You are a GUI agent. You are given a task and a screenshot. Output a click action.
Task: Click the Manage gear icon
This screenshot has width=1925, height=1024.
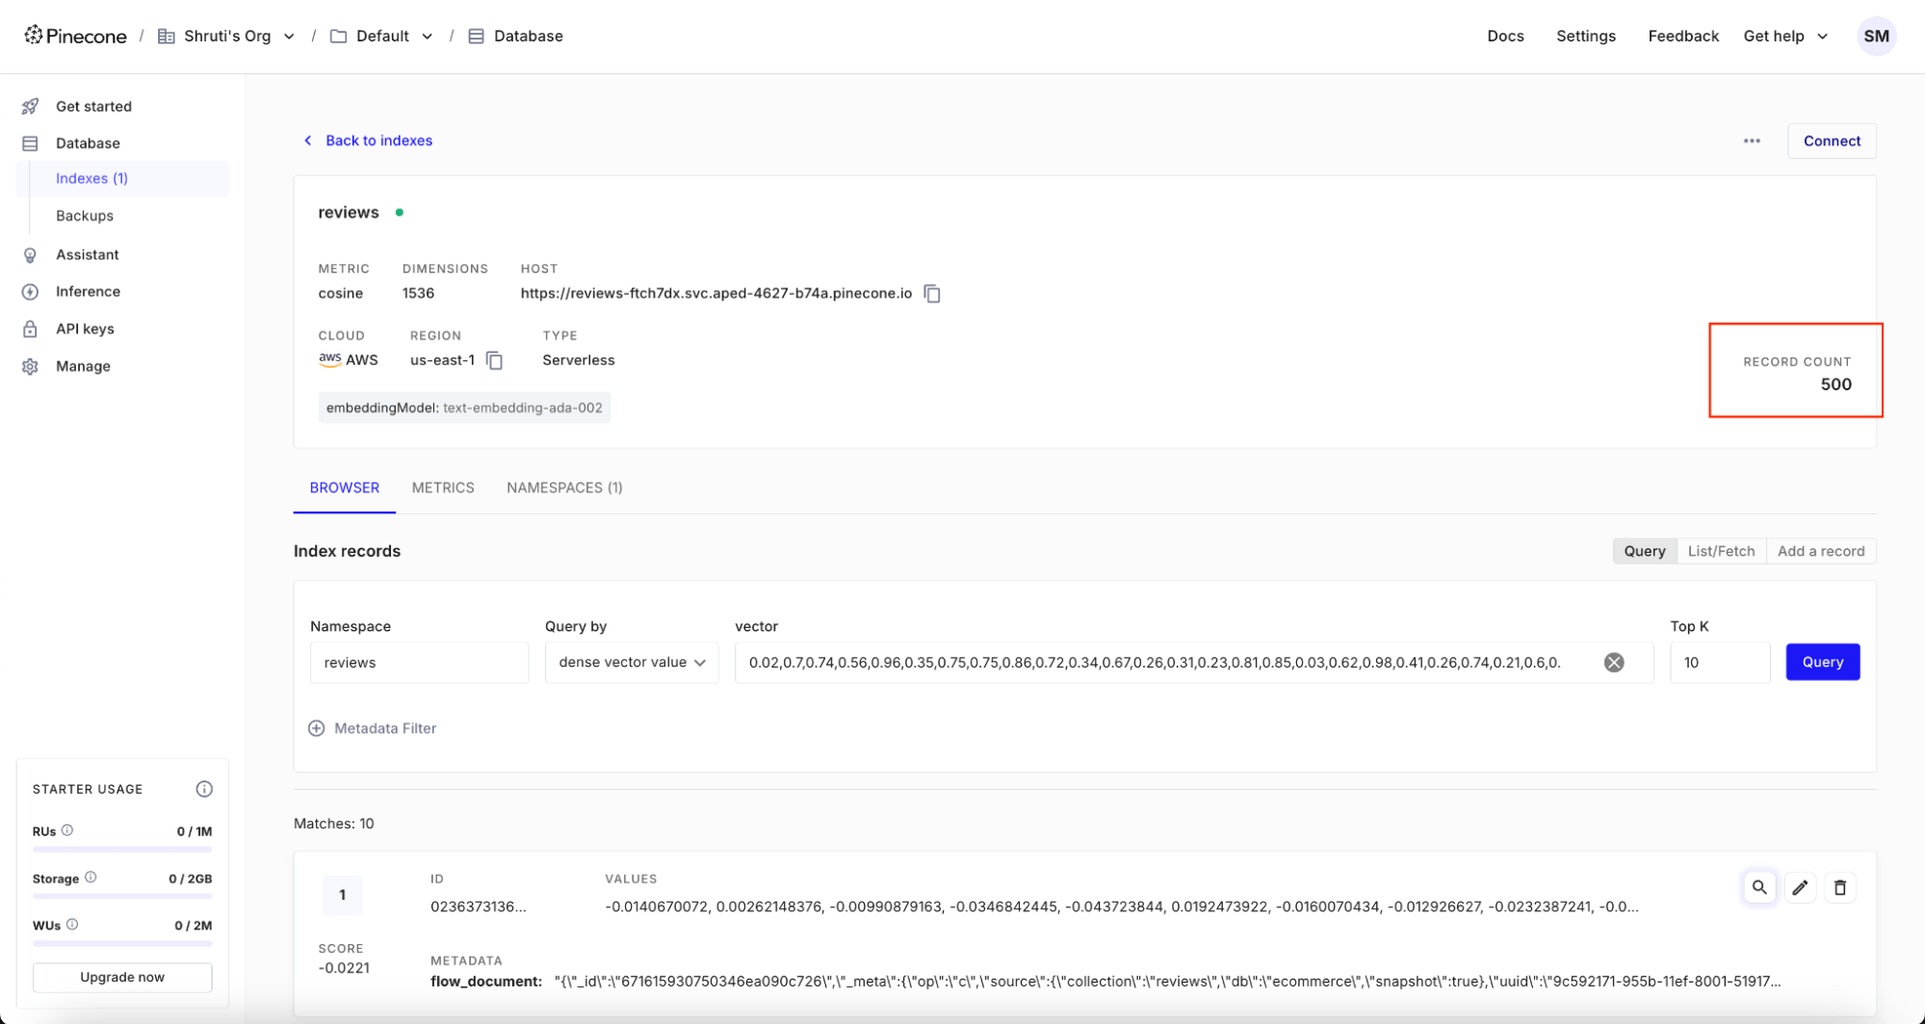30,366
